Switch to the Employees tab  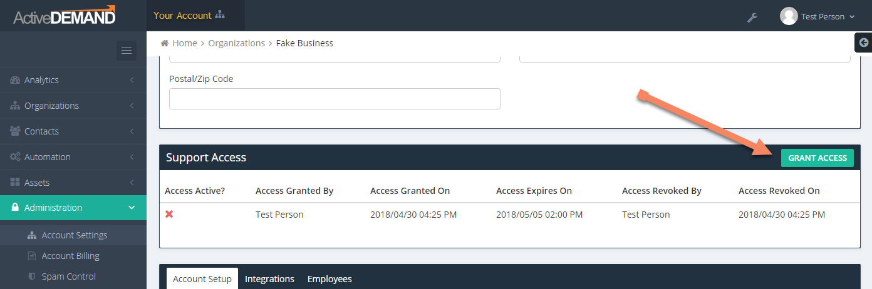pos(330,279)
